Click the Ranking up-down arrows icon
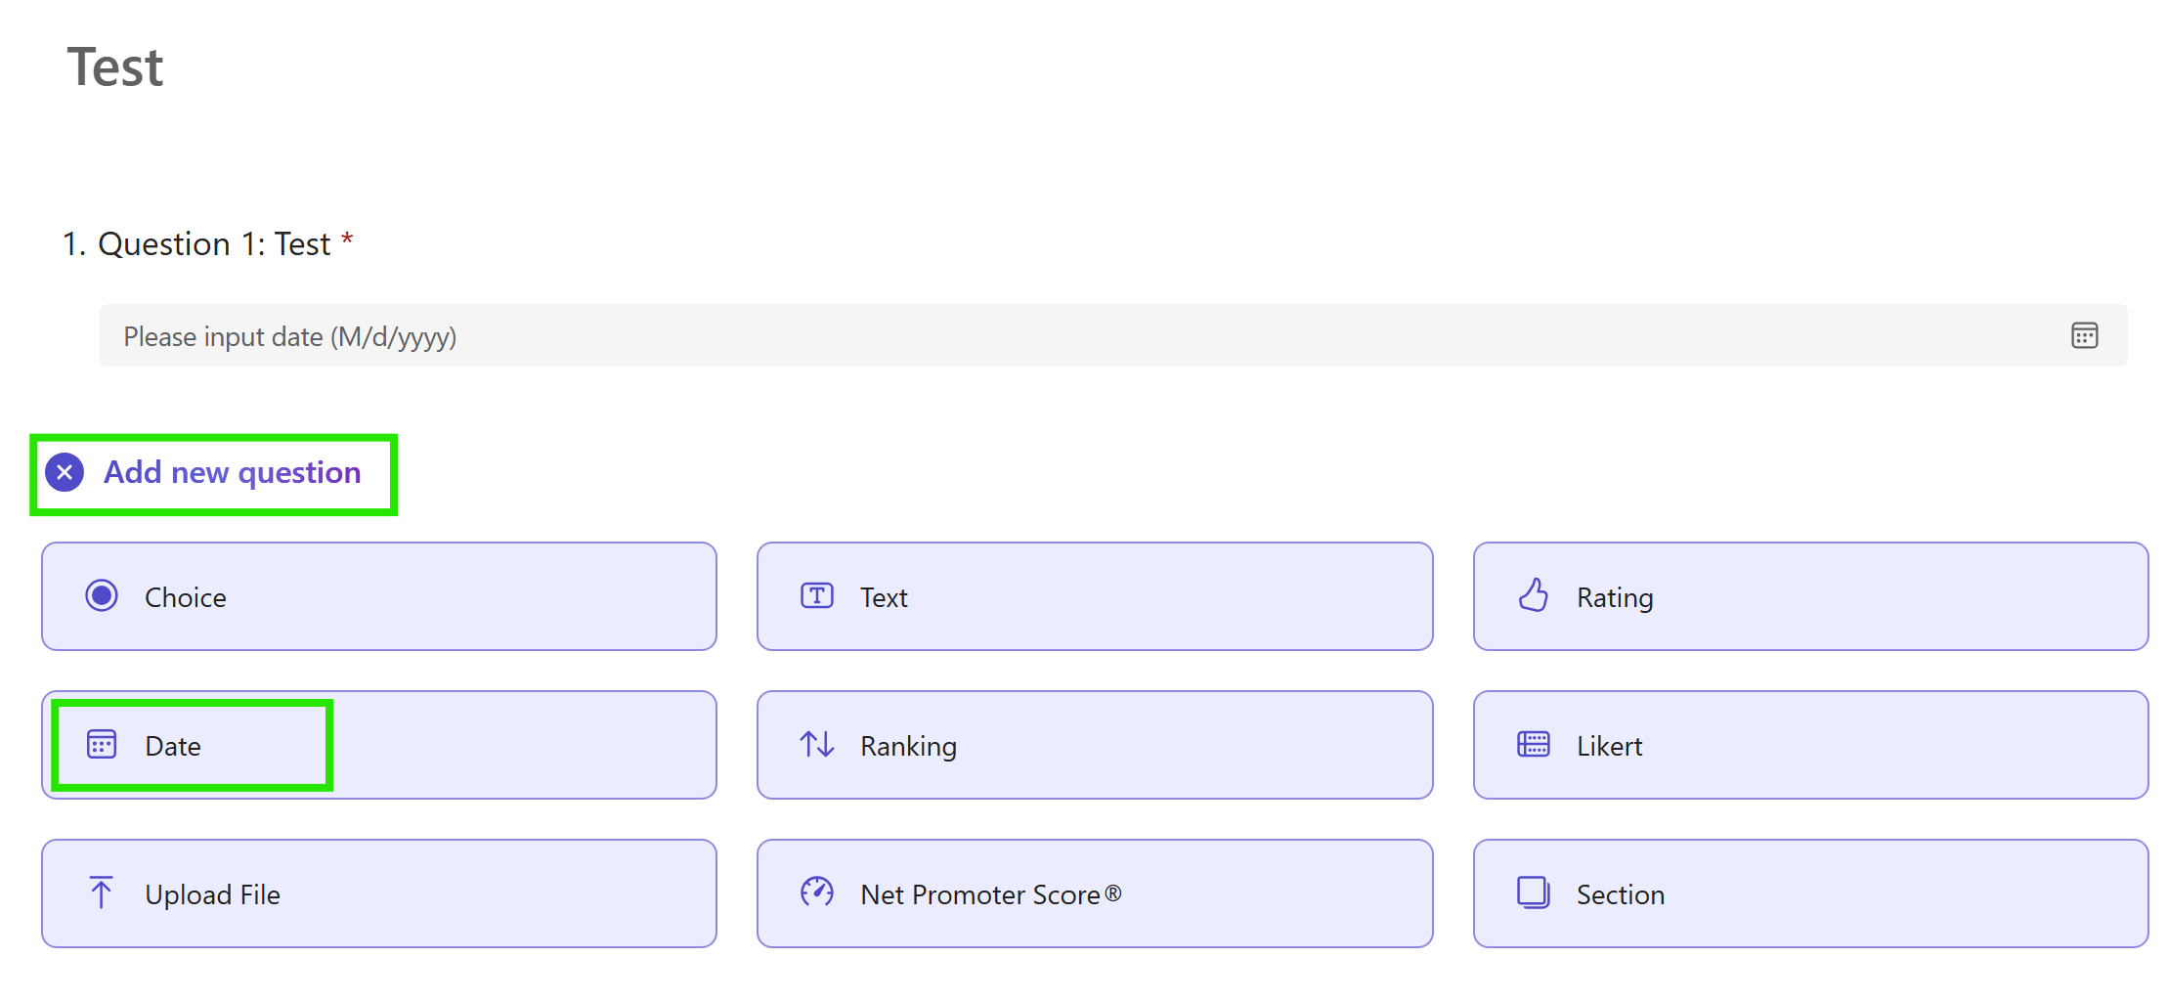The height and width of the screenshot is (1001, 2168). click(817, 744)
